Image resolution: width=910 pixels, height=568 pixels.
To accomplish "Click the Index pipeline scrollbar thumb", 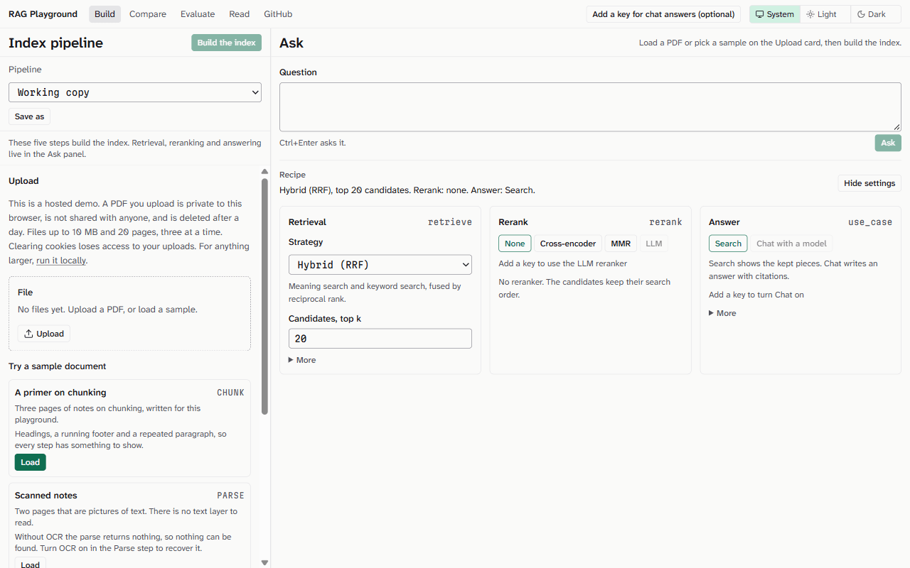I will pos(265,296).
